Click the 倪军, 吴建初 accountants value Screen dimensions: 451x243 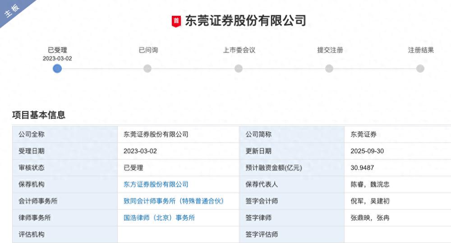[370, 201]
